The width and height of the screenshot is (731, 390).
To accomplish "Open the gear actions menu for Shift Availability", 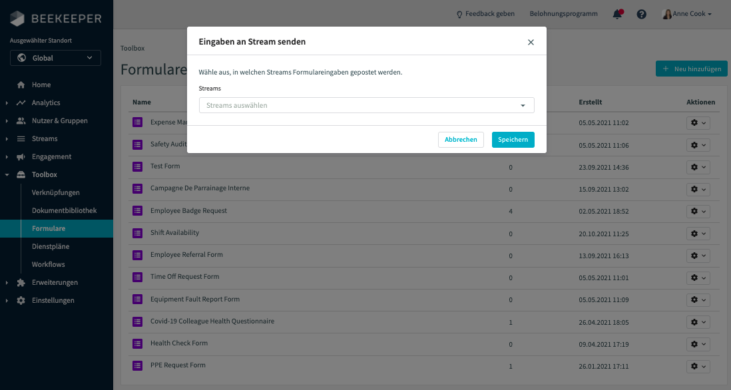I will click(x=698, y=234).
